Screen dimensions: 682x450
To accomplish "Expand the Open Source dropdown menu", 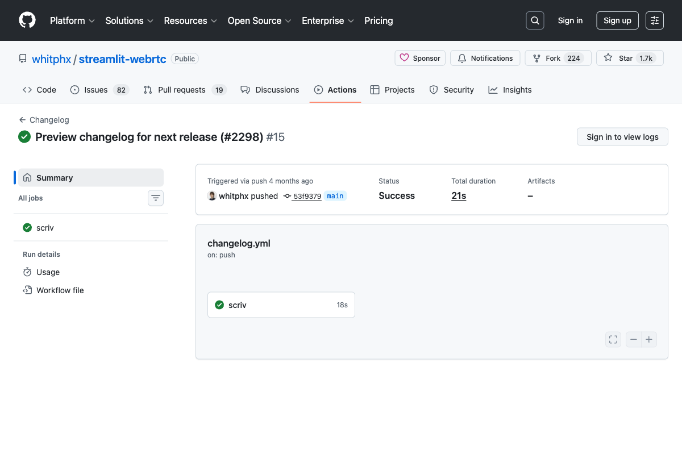I will click(259, 20).
